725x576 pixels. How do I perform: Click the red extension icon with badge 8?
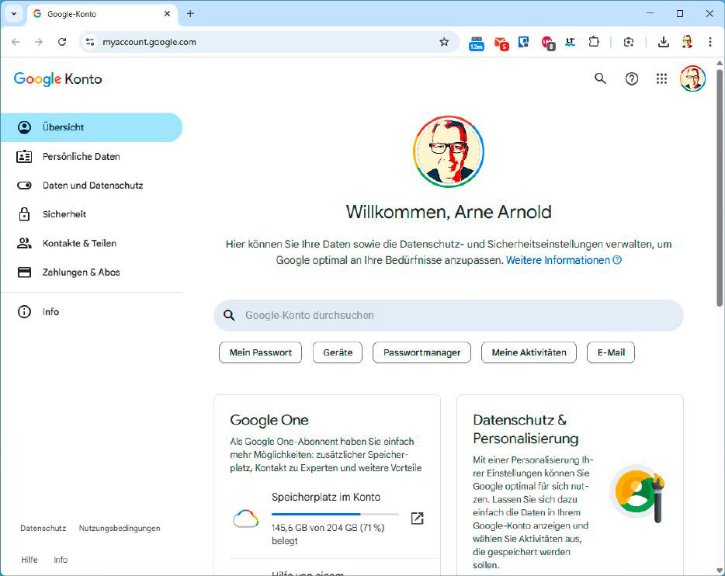[548, 43]
